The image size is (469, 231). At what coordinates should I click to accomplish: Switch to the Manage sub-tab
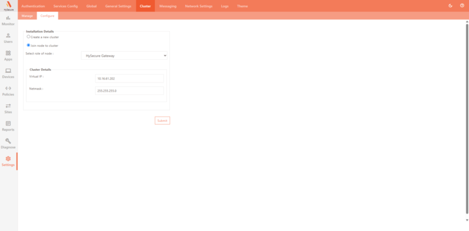click(27, 16)
